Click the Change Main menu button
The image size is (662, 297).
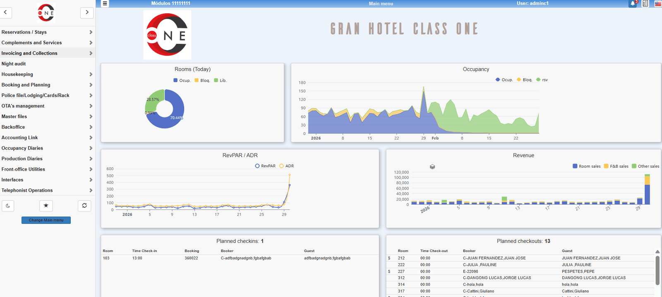point(46,220)
